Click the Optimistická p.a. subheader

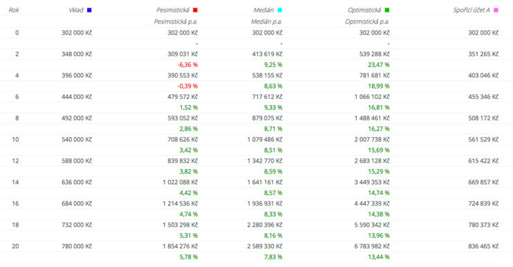(367, 21)
